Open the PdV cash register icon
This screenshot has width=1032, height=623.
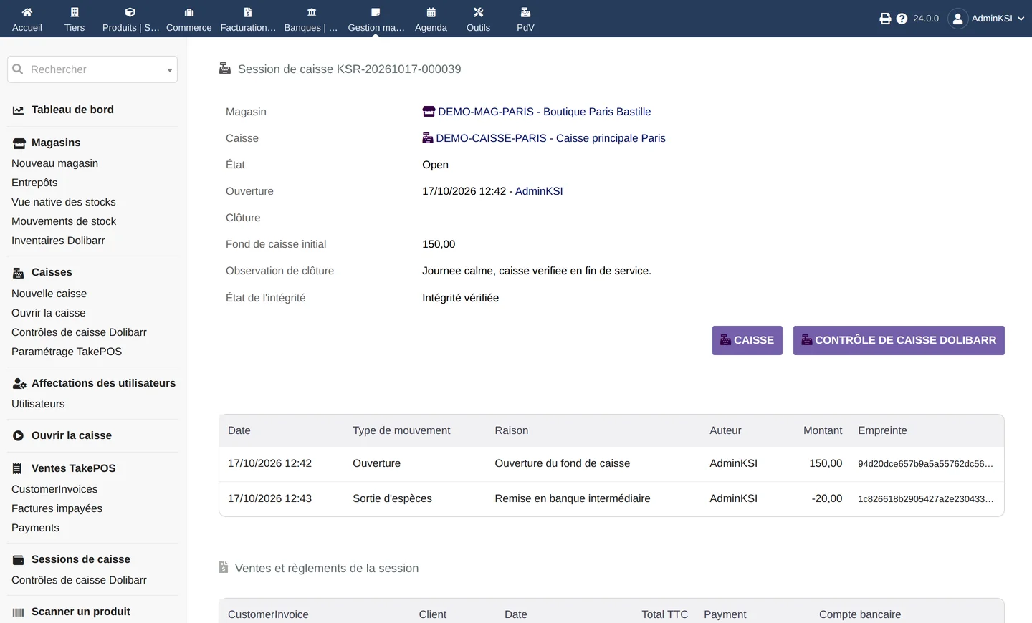[525, 12]
